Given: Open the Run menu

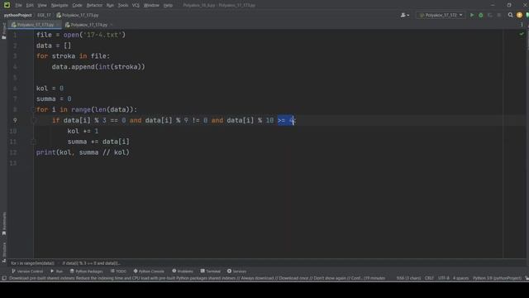Looking at the screenshot, I should click(110, 6).
